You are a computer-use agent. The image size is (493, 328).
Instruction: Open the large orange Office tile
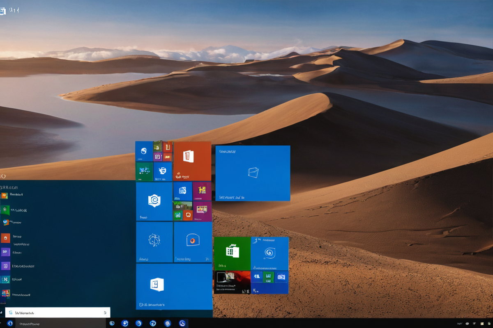tap(192, 161)
